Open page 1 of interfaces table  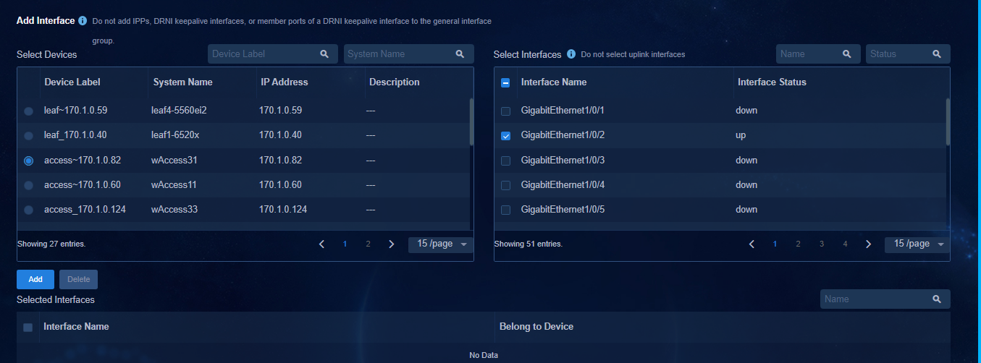pos(775,244)
